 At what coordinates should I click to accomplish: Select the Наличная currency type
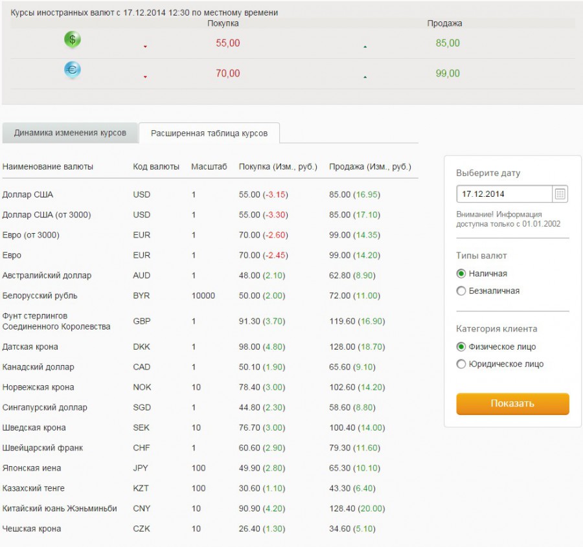461,273
